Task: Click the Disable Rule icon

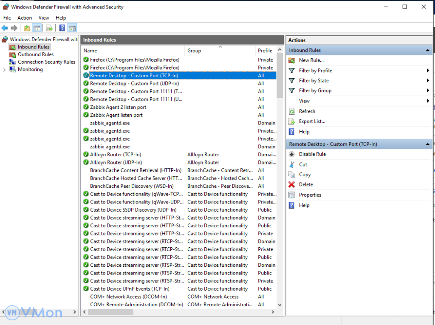Action: pos(291,154)
